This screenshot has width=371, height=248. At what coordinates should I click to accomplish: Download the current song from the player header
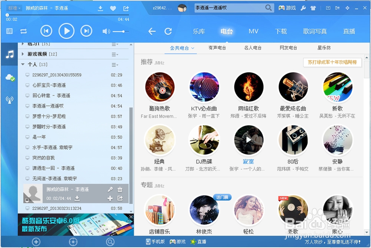coord(100,9)
